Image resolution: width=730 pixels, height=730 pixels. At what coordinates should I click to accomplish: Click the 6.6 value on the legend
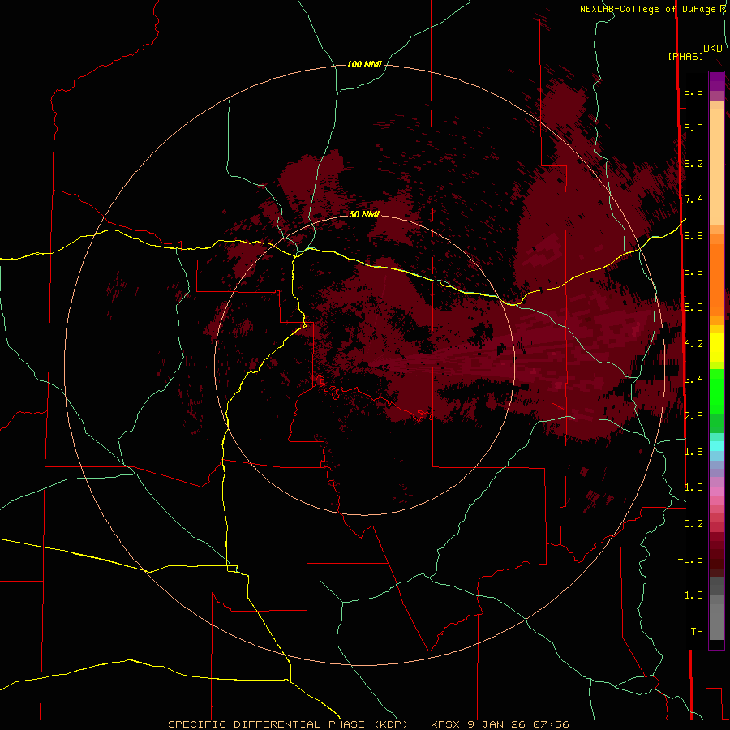(693, 235)
